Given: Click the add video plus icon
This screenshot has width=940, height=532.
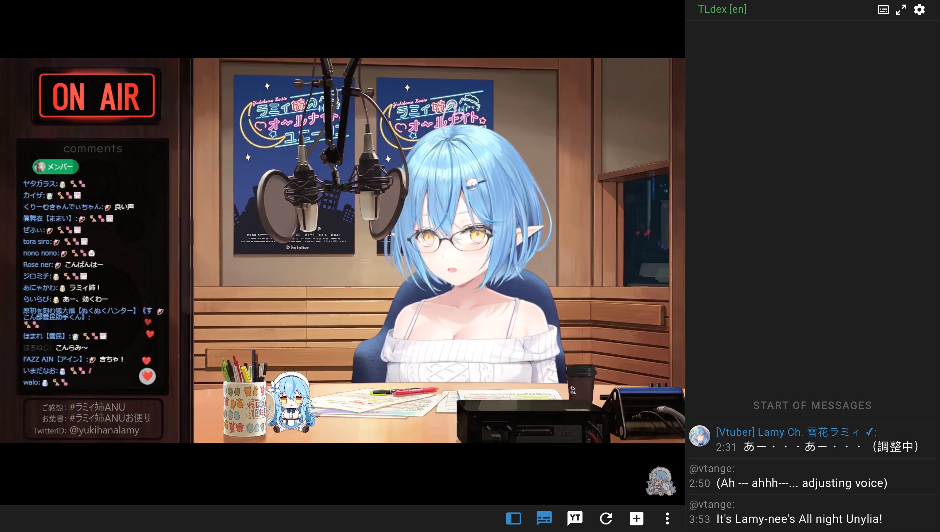Looking at the screenshot, I should coord(636,518).
